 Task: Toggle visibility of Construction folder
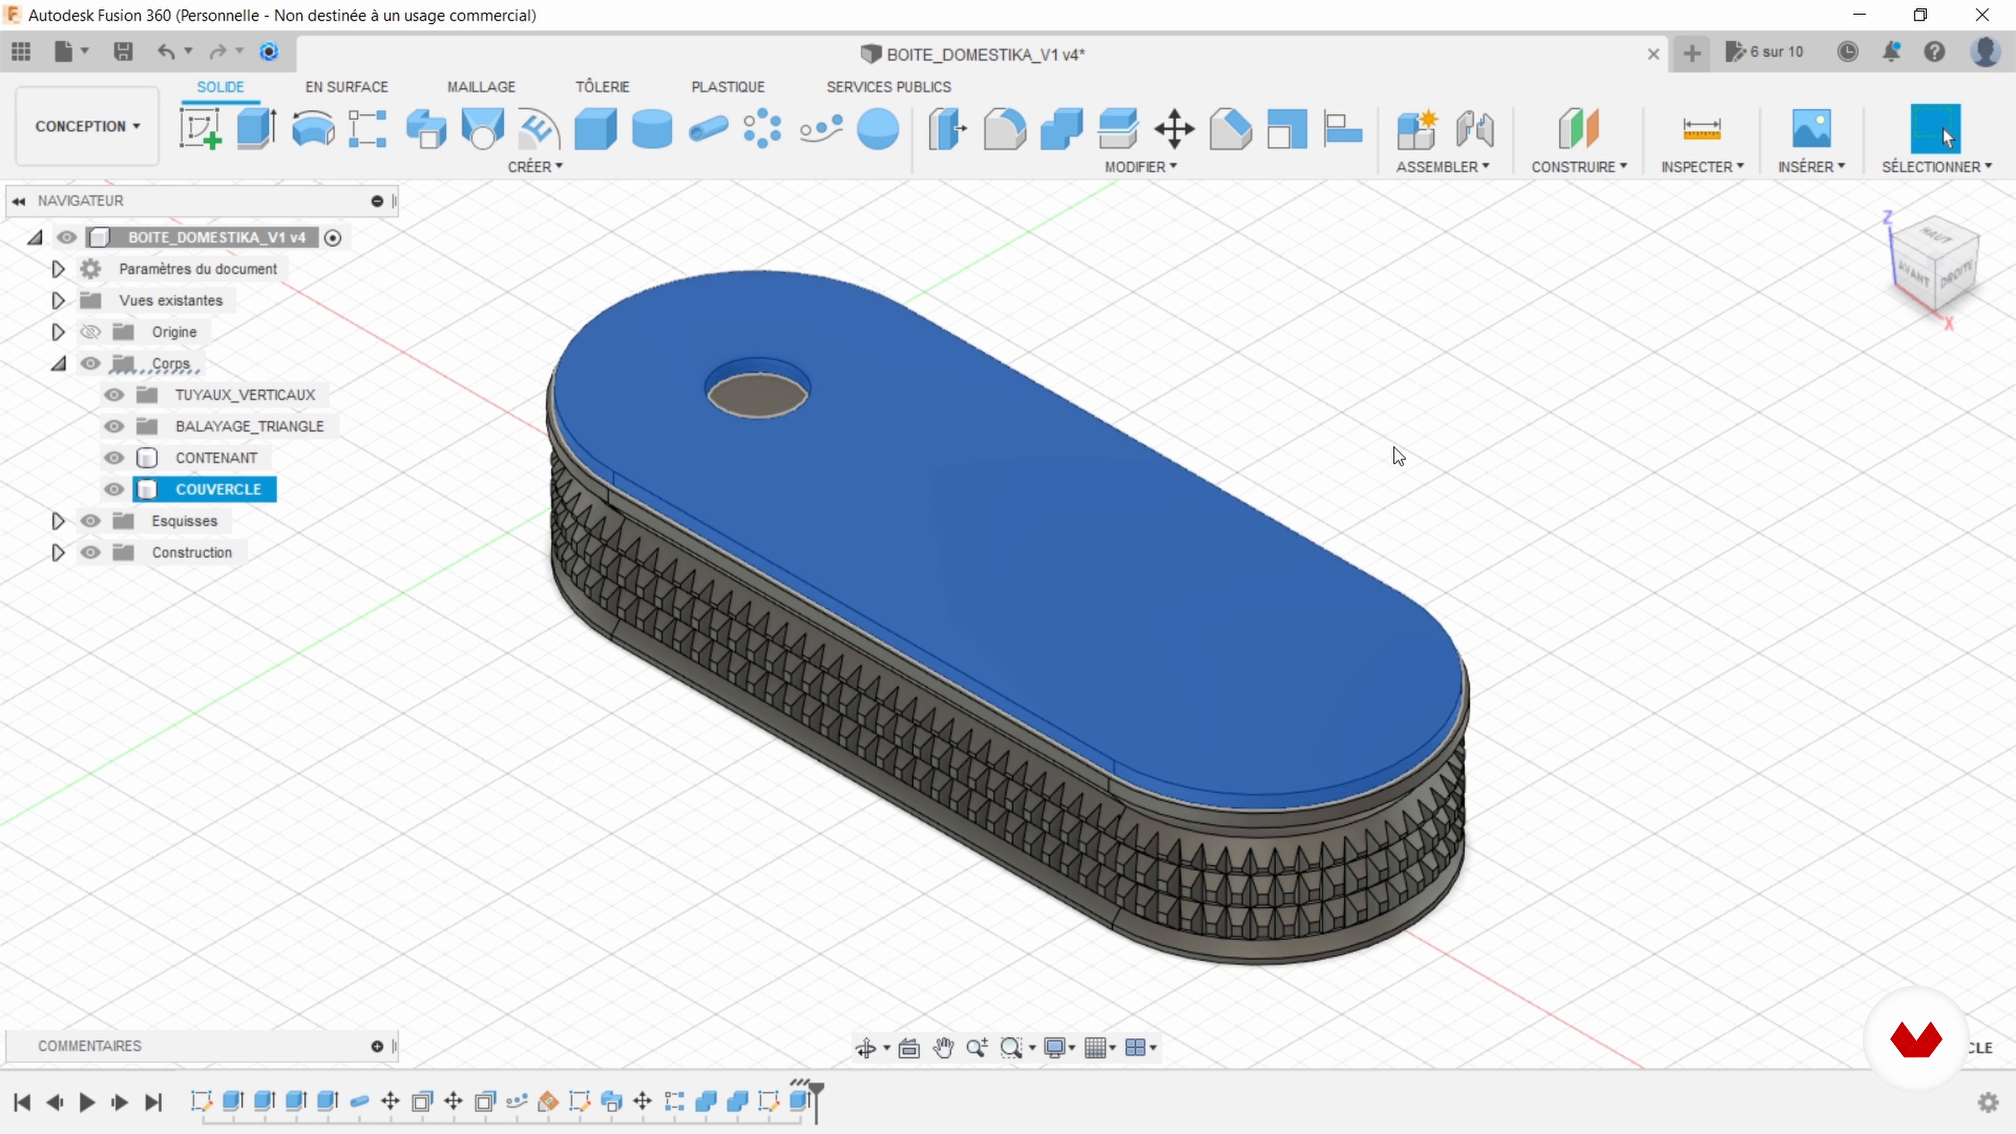coord(91,552)
